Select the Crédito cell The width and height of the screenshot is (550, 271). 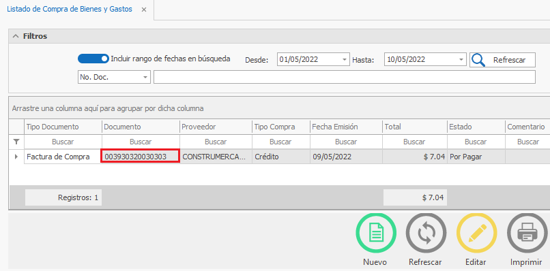coord(281,157)
